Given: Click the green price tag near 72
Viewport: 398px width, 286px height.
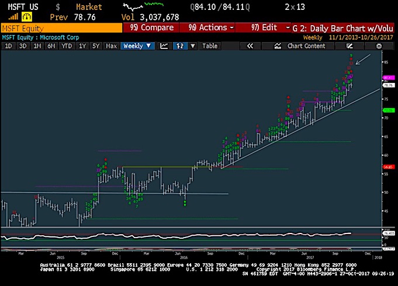Looking at the screenshot, I should click(x=389, y=110).
